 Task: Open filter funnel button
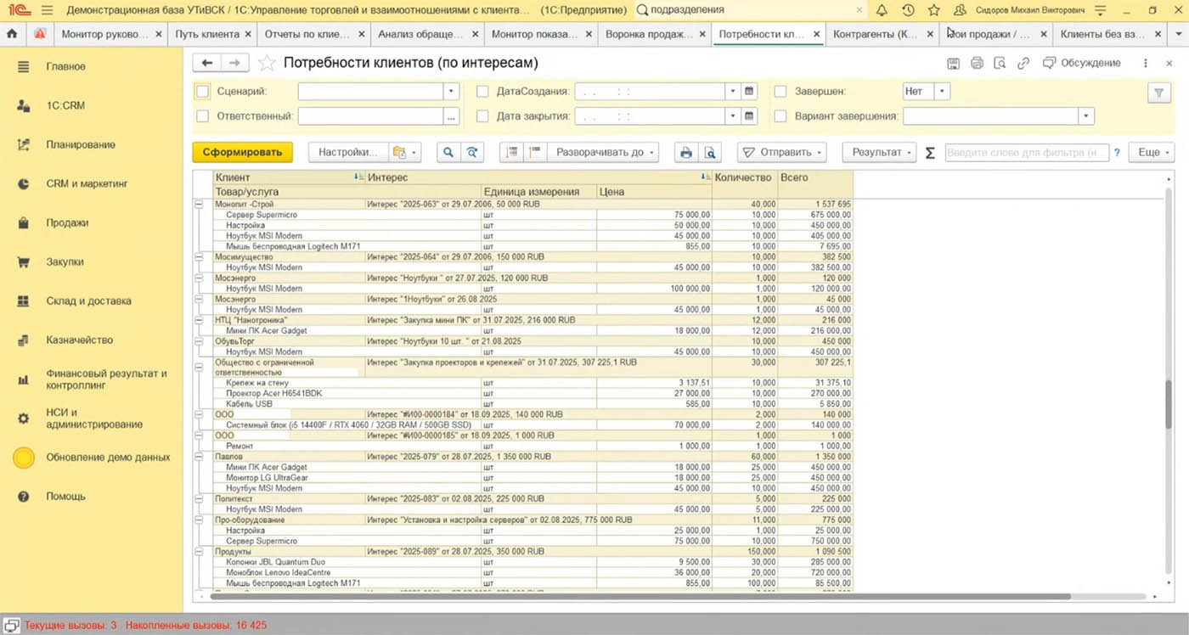1158,93
